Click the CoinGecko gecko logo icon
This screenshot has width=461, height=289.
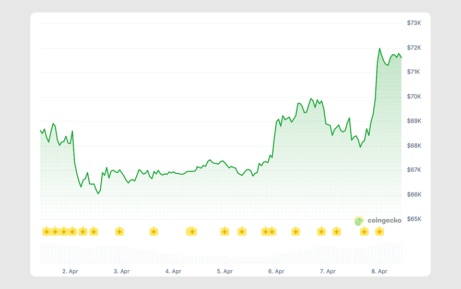pyautogui.click(x=359, y=221)
